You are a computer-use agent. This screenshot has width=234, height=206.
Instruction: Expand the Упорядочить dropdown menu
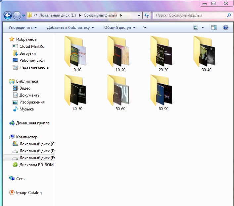[x=23, y=28]
